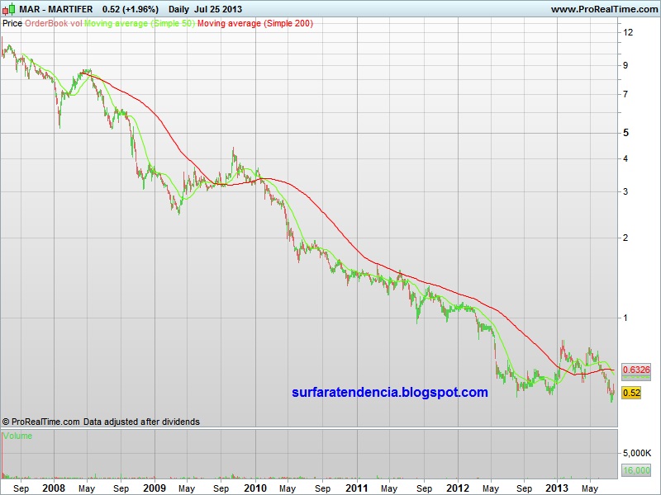The width and height of the screenshot is (661, 495).
Task: Click the '12' price axis label
Action: coord(628,32)
